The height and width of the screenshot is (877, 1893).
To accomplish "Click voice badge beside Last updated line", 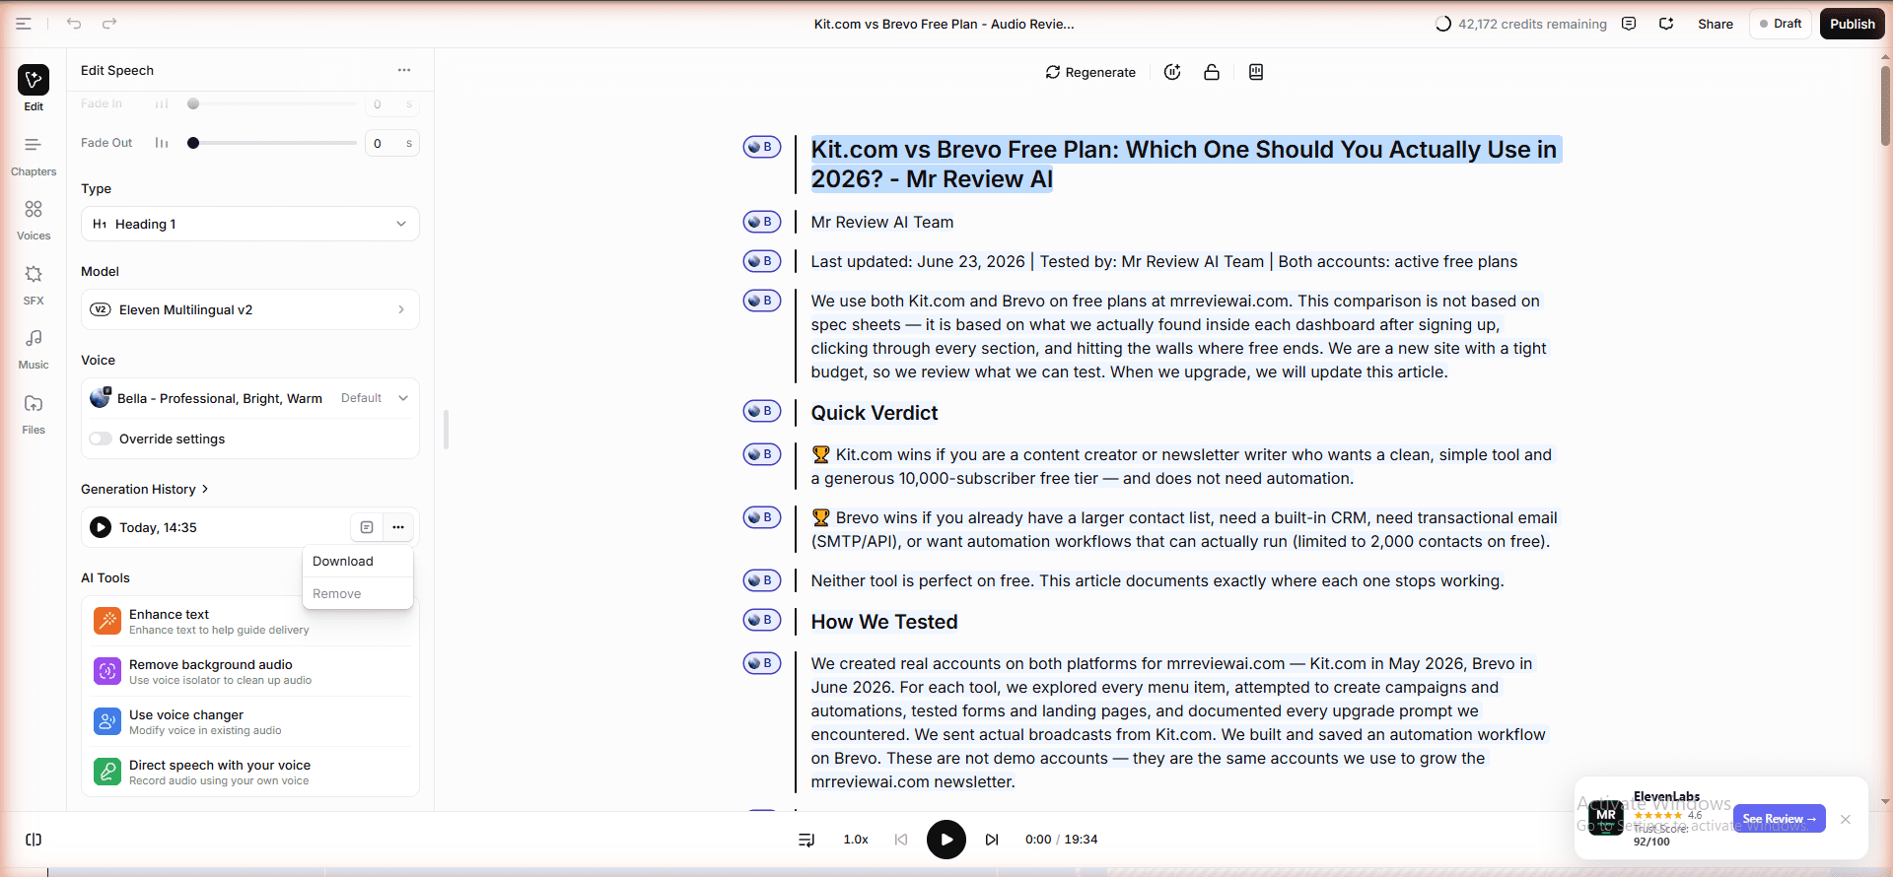I will tap(762, 261).
